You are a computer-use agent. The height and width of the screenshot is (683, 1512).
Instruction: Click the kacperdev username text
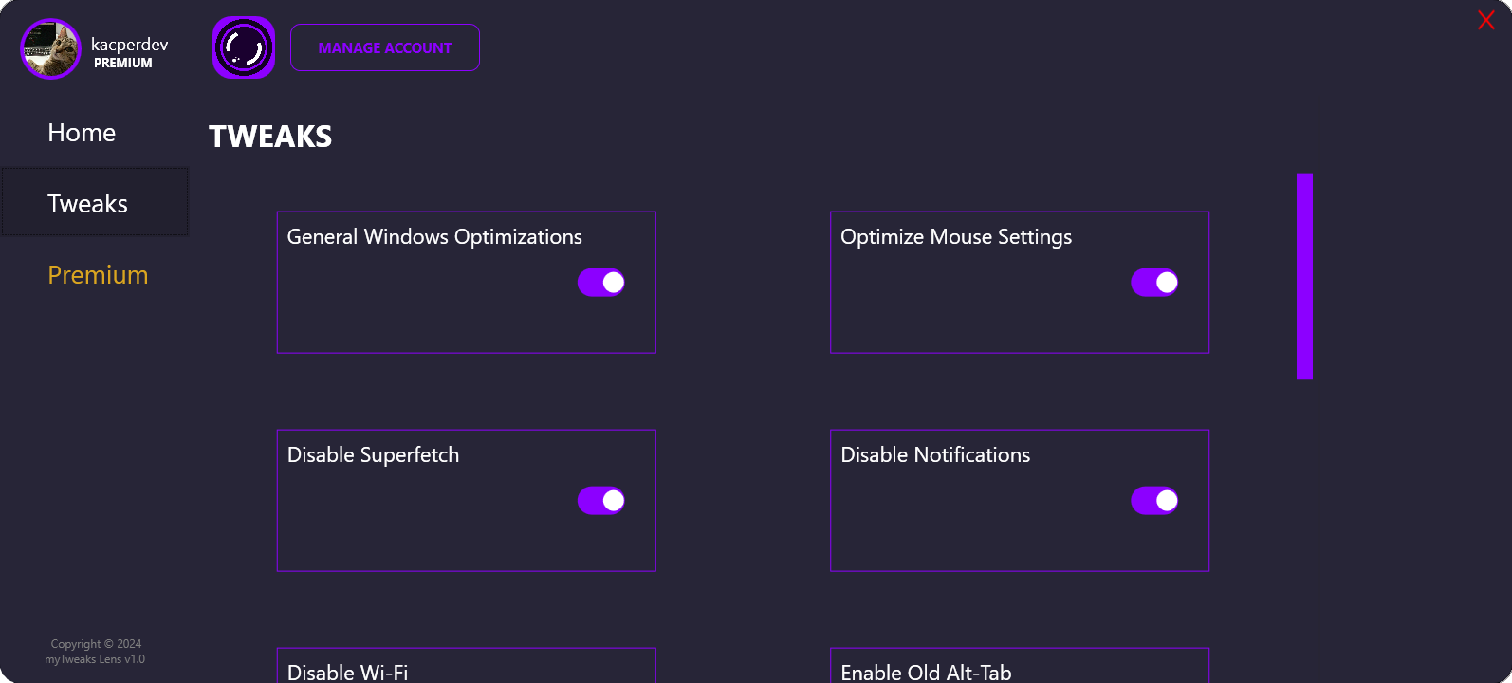coord(130,45)
